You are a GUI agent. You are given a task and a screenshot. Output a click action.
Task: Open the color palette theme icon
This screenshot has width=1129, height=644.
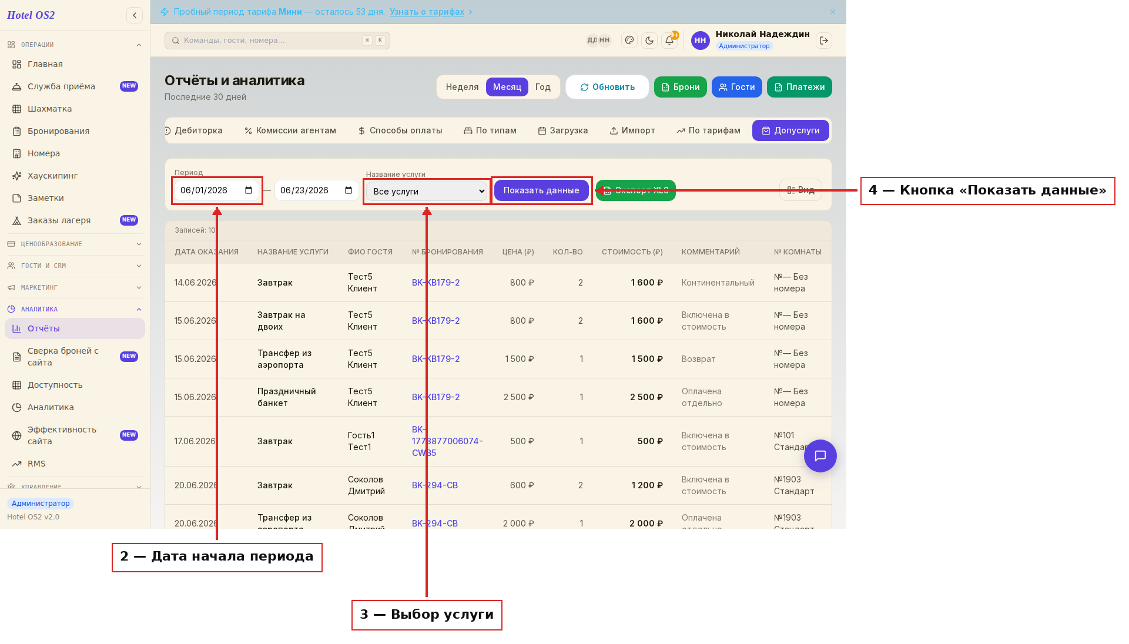[629, 41]
